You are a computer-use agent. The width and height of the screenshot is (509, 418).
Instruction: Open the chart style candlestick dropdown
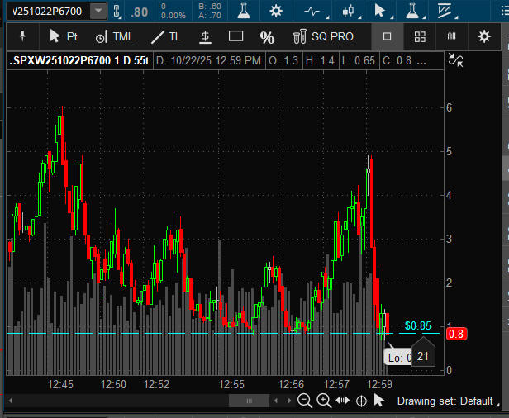point(349,12)
